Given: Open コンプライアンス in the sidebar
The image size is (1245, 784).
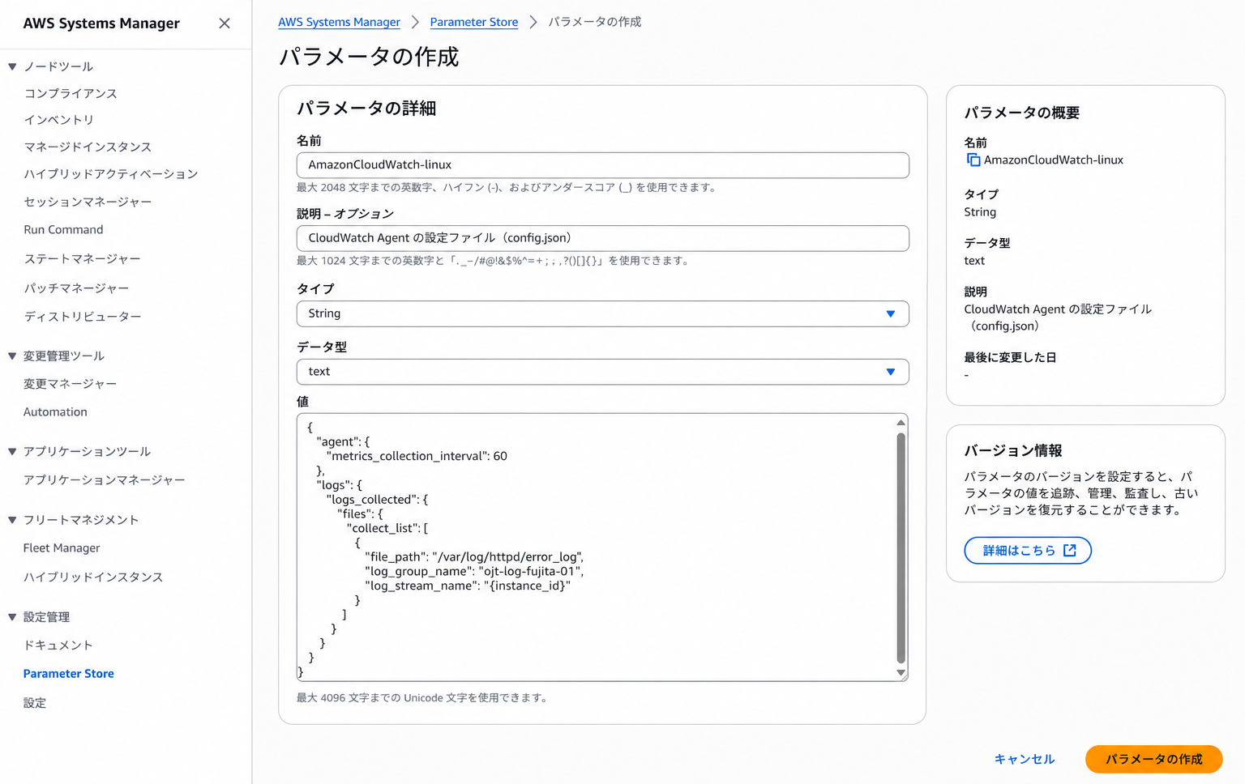Looking at the screenshot, I should point(71,93).
